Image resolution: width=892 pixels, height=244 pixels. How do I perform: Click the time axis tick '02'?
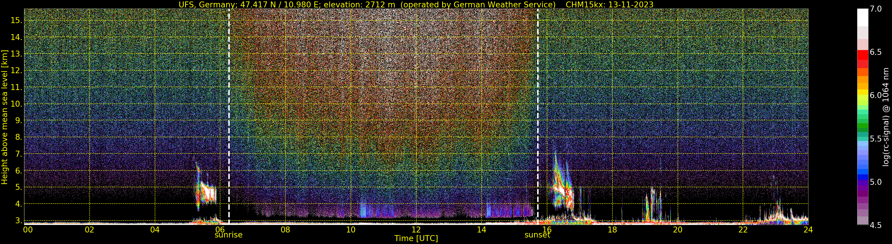click(89, 229)
